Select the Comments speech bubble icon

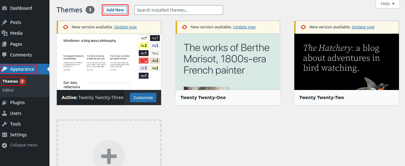pyautogui.click(x=4, y=55)
